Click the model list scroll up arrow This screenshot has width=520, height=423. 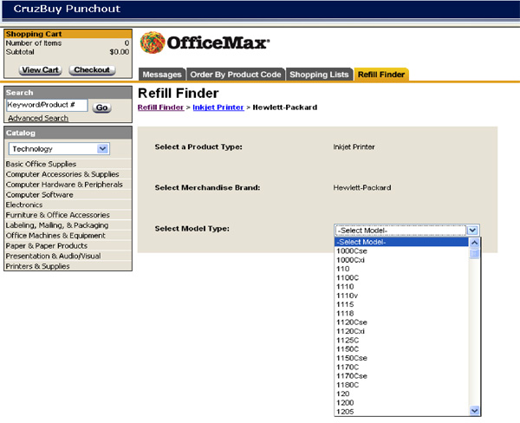[x=475, y=243]
